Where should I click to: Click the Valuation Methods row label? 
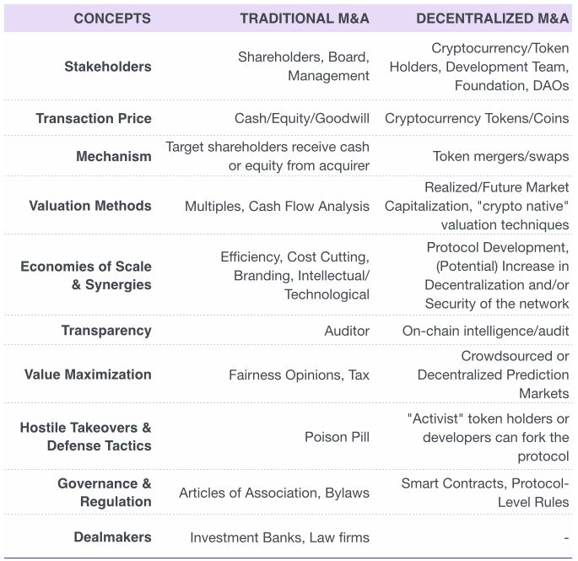coord(90,206)
